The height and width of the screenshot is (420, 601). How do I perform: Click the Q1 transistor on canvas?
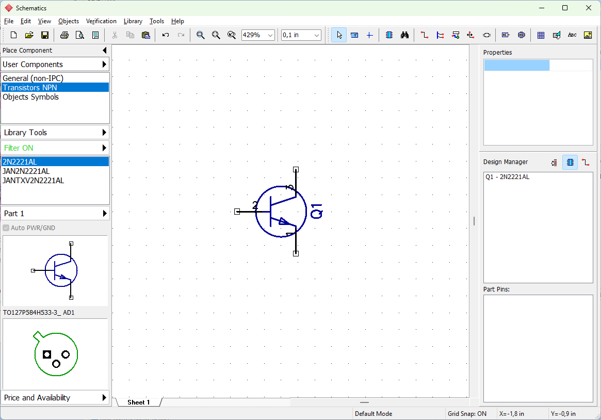(281, 212)
